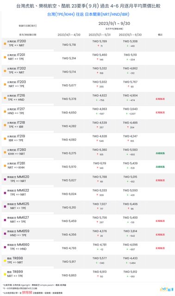The image size is (175, 296).
Task: Click the green down arrow under TWD 5,308
Action: pos(128,46)
